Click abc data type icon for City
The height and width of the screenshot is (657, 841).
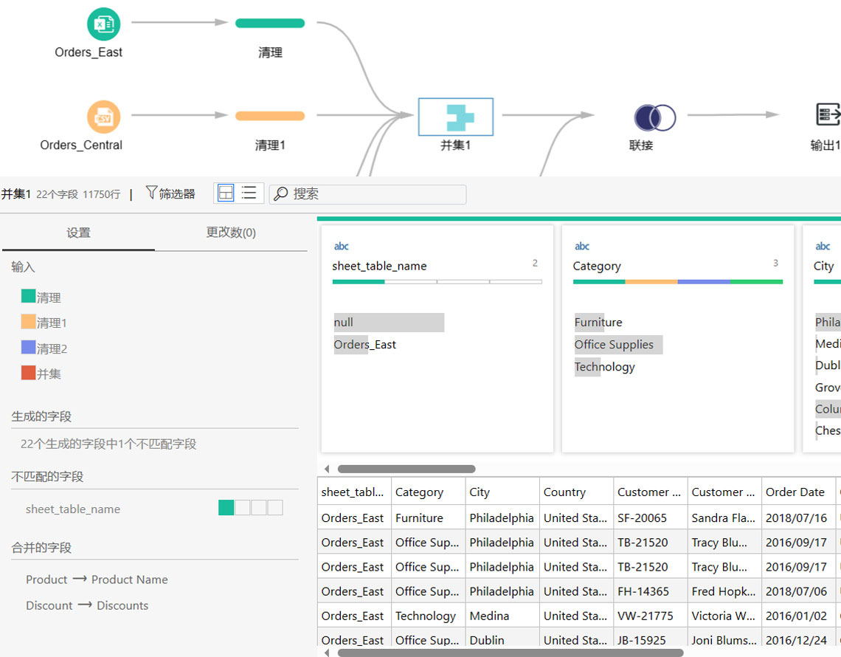click(x=823, y=247)
